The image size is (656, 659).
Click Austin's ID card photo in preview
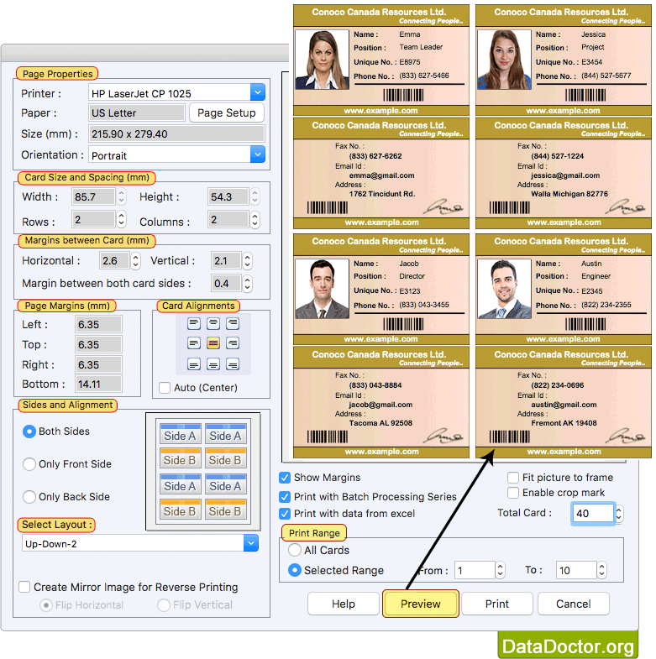click(504, 289)
